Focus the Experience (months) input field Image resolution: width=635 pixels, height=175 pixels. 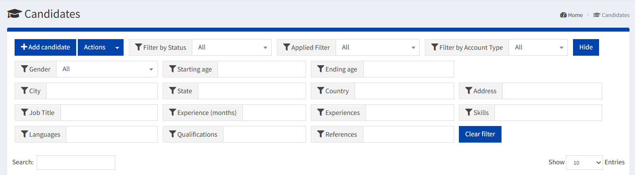[274, 113]
